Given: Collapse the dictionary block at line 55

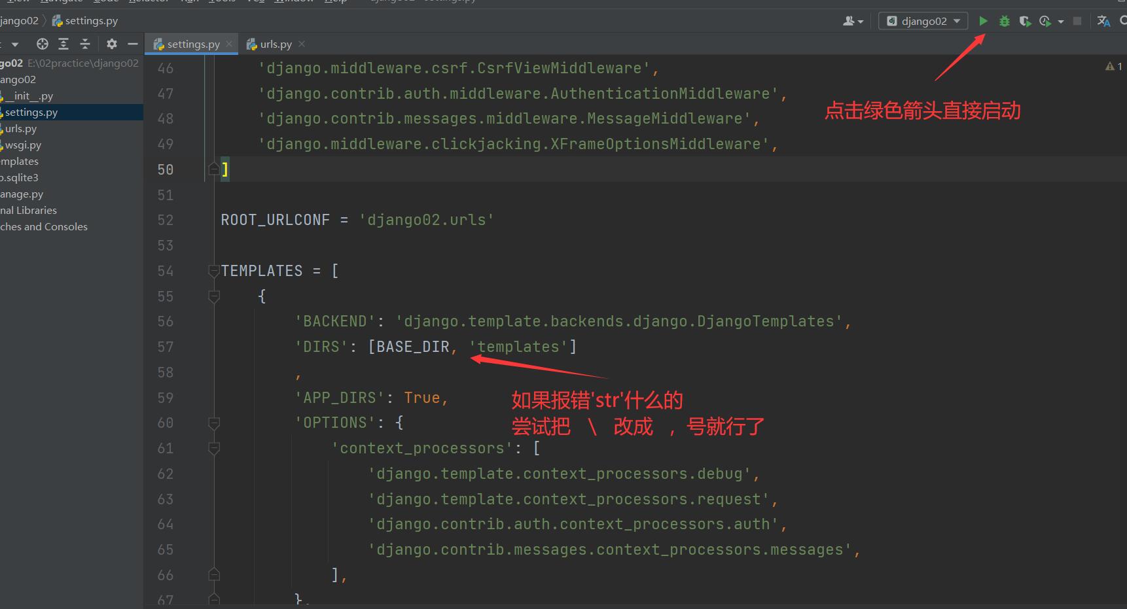Looking at the screenshot, I should [x=213, y=296].
